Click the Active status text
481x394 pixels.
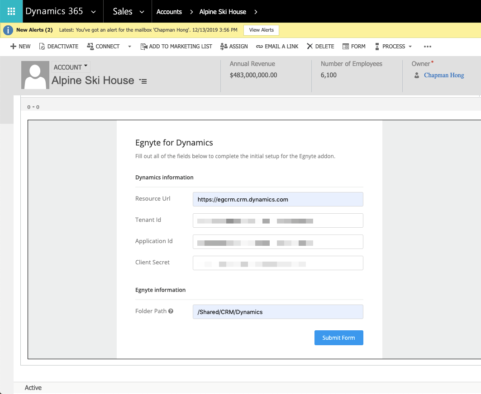click(33, 388)
